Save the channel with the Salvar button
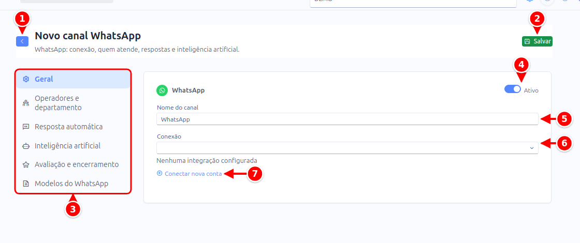Screen dimensions: 580x243 pyautogui.click(x=537, y=41)
